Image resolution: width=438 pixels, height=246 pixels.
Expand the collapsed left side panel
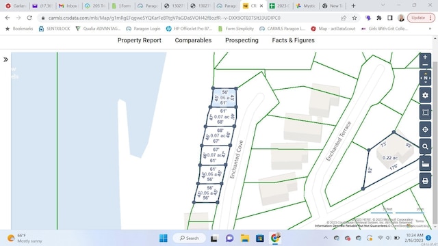(x=5, y=59)
